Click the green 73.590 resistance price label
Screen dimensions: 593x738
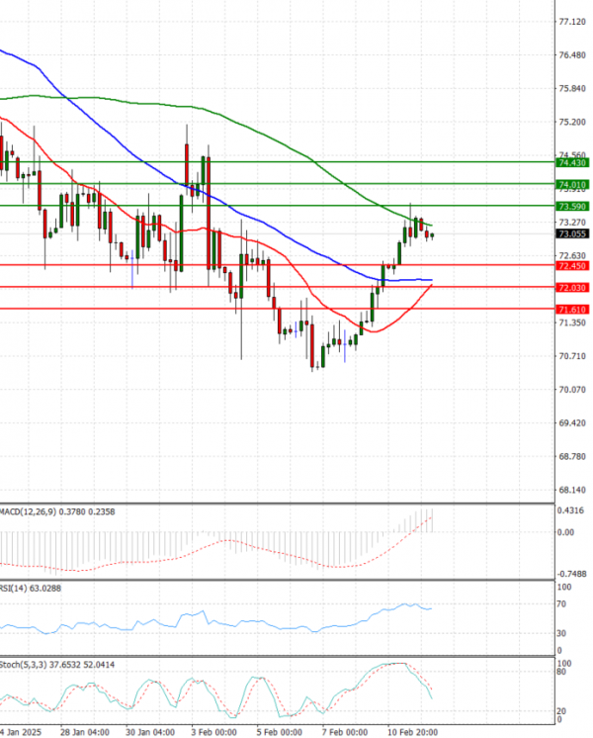(x=572, y=206)
